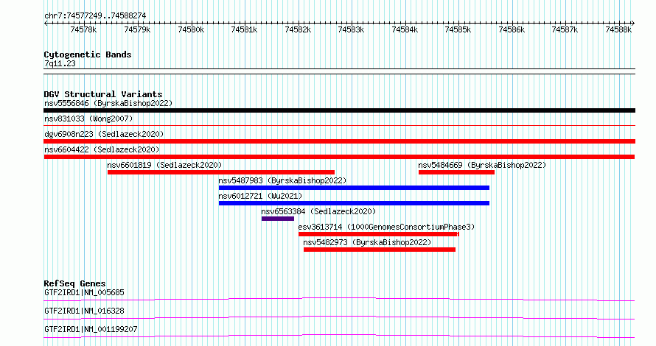Click the chr7:74577249..74588274 region label

click(x=95, y=16)
